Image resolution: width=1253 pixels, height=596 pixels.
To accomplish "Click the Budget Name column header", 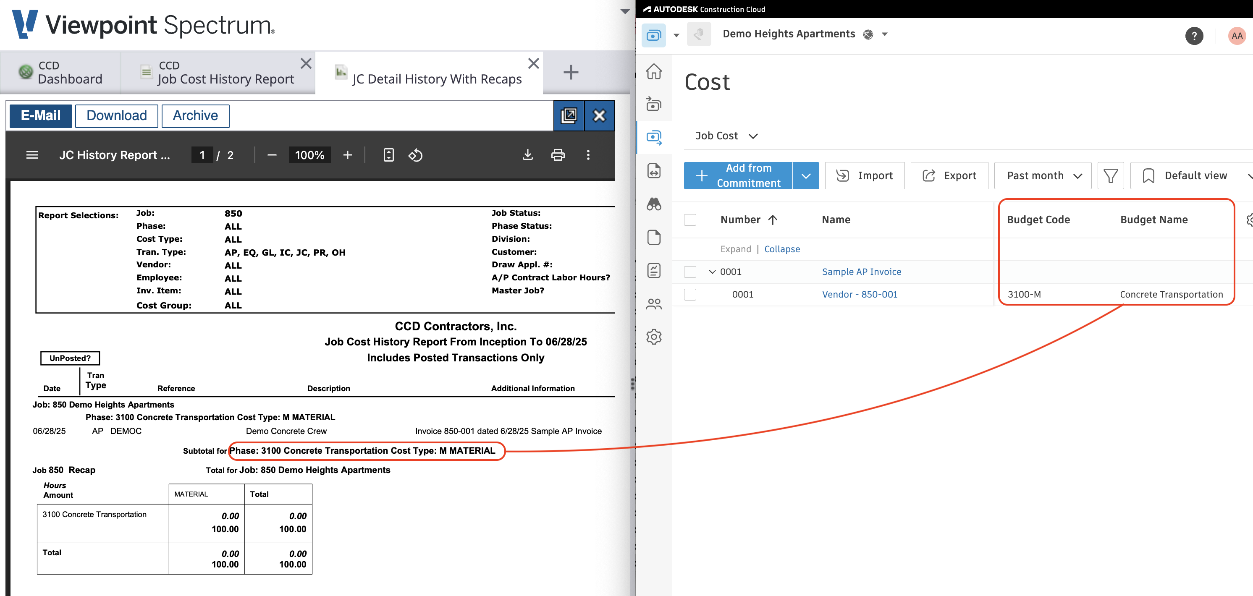I will pyautogui.click(x=1154, y=220).
